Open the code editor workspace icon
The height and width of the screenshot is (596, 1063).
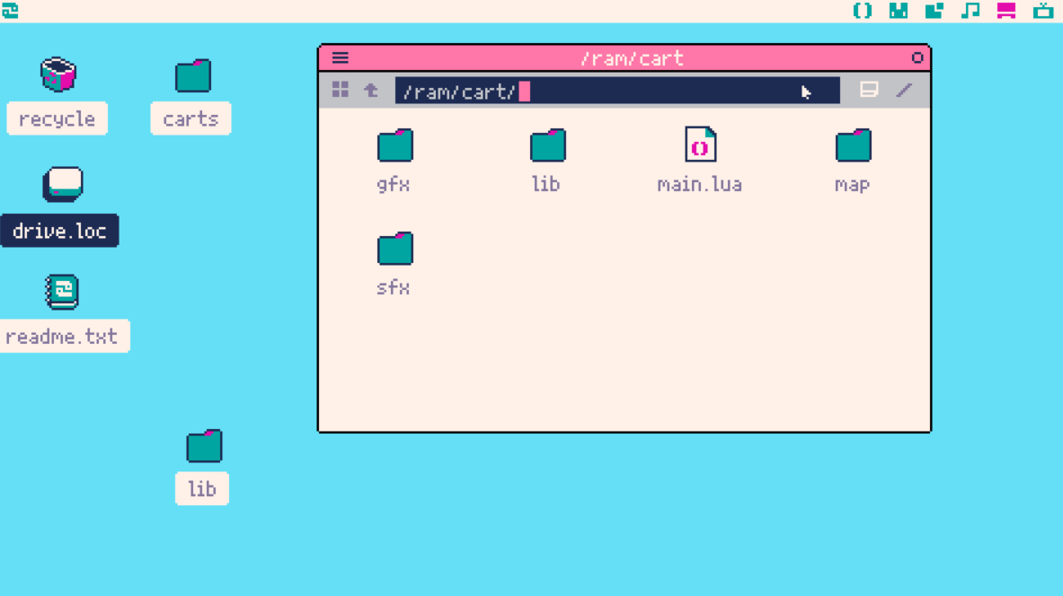point(863,11)
